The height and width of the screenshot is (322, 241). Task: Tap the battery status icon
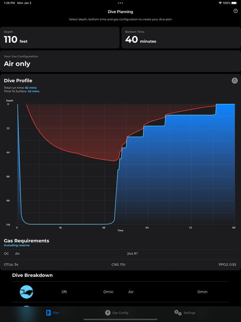pos(234,3)
